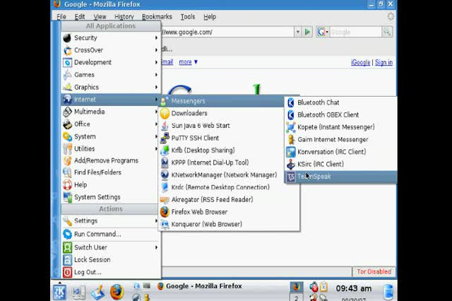This screenshot has width=452, height=301.
Task: Toggle the Tor Disabled status button
Action: (x=374, y=271)
